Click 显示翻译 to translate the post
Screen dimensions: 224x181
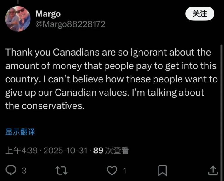tap(20, 132)
